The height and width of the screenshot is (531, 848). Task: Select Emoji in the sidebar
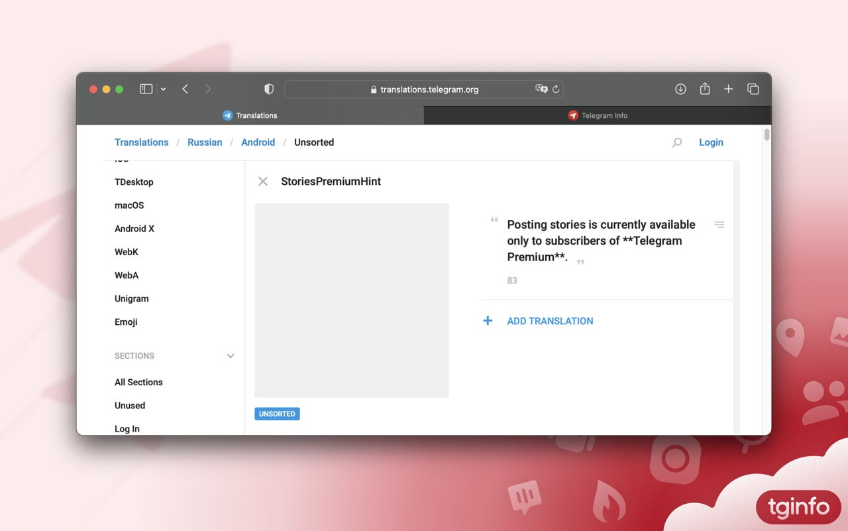coord(126,322)
